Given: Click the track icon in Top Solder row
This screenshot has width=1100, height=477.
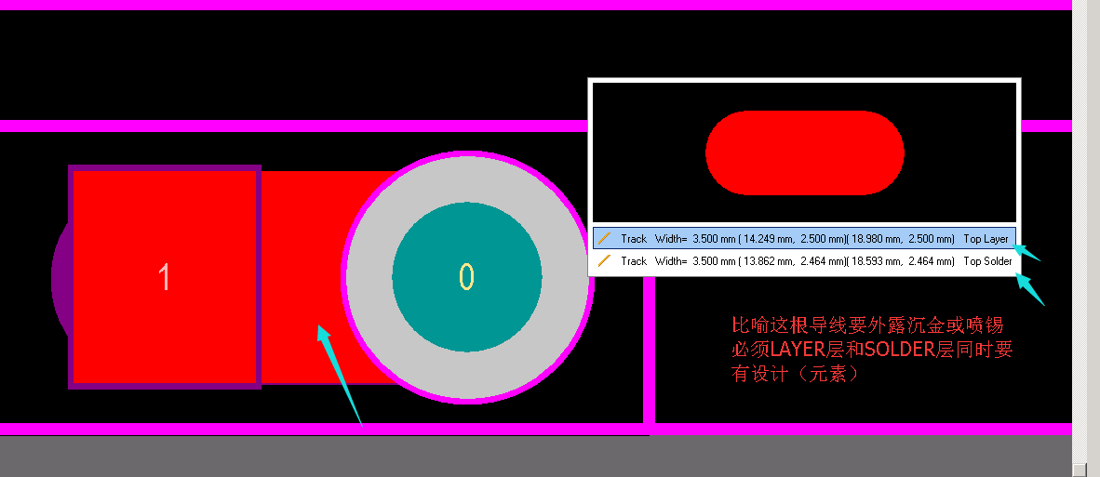Looking at the screenshot, I should (x=604, y=261).
